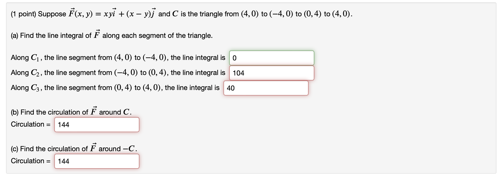
Task: Select the third answer box in part (a)
Action: click(266, 88)
